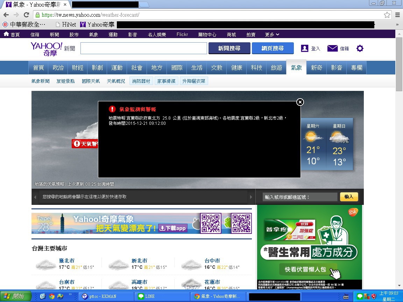This screenshot has width=403, height=302.
Task: Click the left arrow in the location bar
Action: [x=35, y=197]
